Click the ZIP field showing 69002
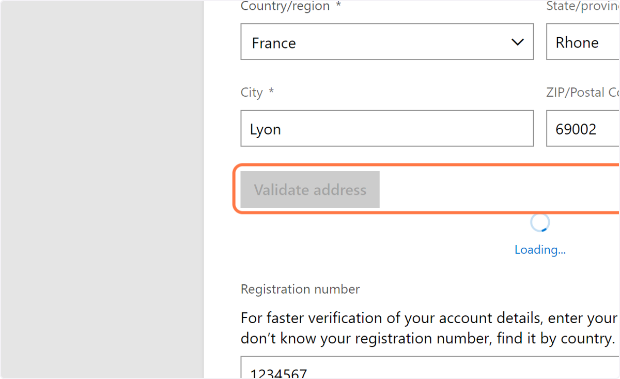 pos(583,128)
